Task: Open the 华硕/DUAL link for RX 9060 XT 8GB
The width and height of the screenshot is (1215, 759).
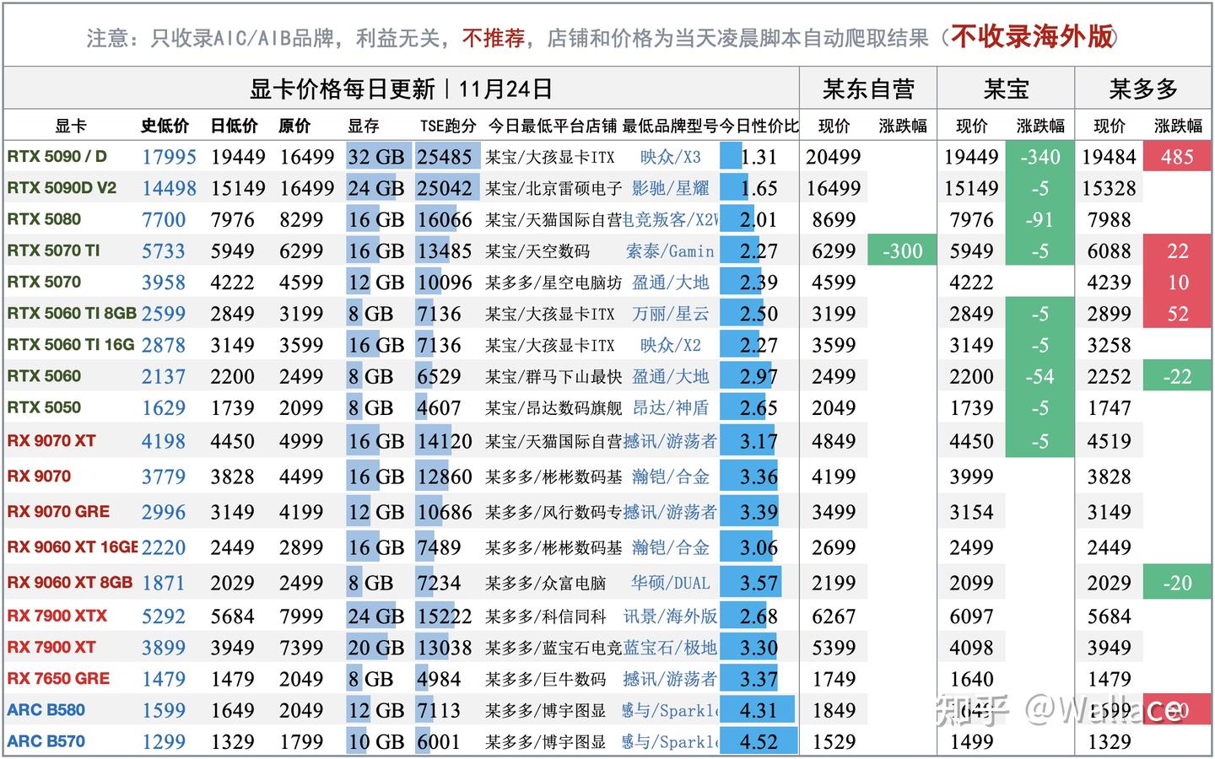Action: coord(672,583)
